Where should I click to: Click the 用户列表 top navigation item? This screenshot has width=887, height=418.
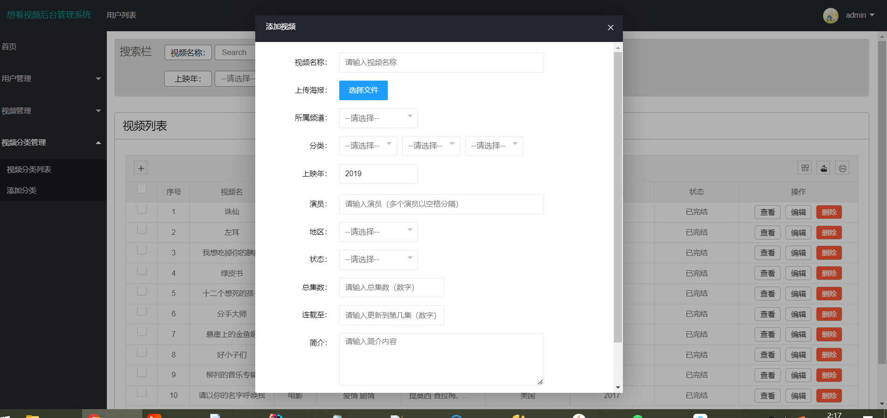[121, 15]
